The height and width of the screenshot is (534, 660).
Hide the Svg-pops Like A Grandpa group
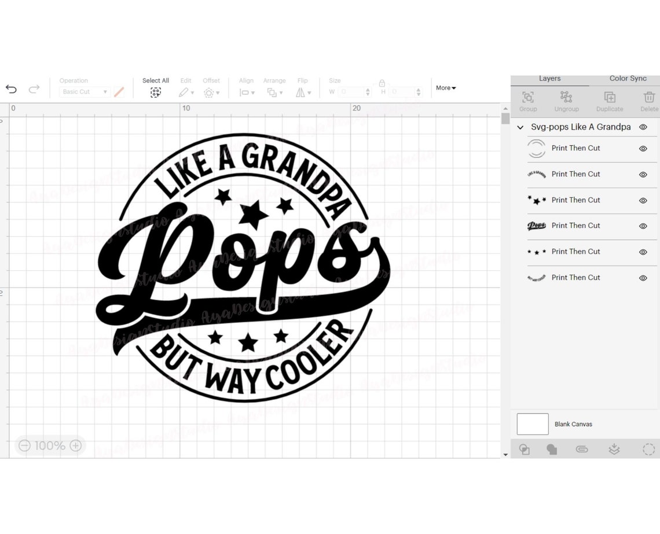tap(643, 127)
